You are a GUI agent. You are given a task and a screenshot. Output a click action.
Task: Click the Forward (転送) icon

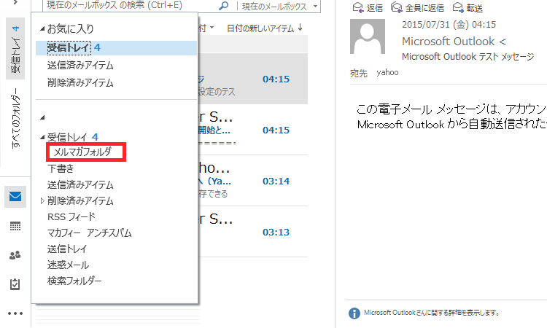[458, 8]
